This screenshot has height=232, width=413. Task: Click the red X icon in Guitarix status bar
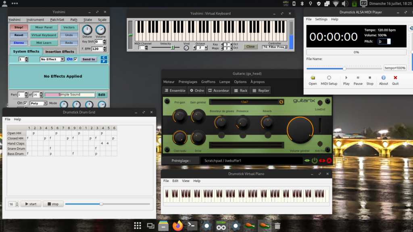point(329,161)
